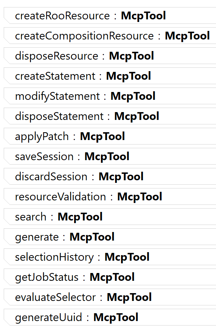Select disposeResource in the tool list
Image resolution: width=216 pixels, height=327 pixels.
(110, 56)
